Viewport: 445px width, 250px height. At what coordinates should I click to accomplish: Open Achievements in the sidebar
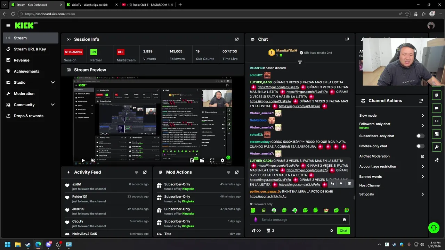(x=31, y=71)
